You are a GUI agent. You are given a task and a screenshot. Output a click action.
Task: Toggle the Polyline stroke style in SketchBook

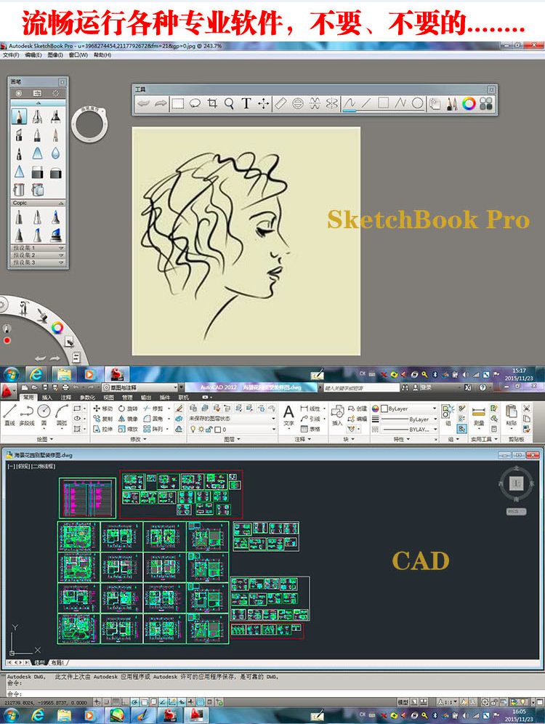pos(400,103)
